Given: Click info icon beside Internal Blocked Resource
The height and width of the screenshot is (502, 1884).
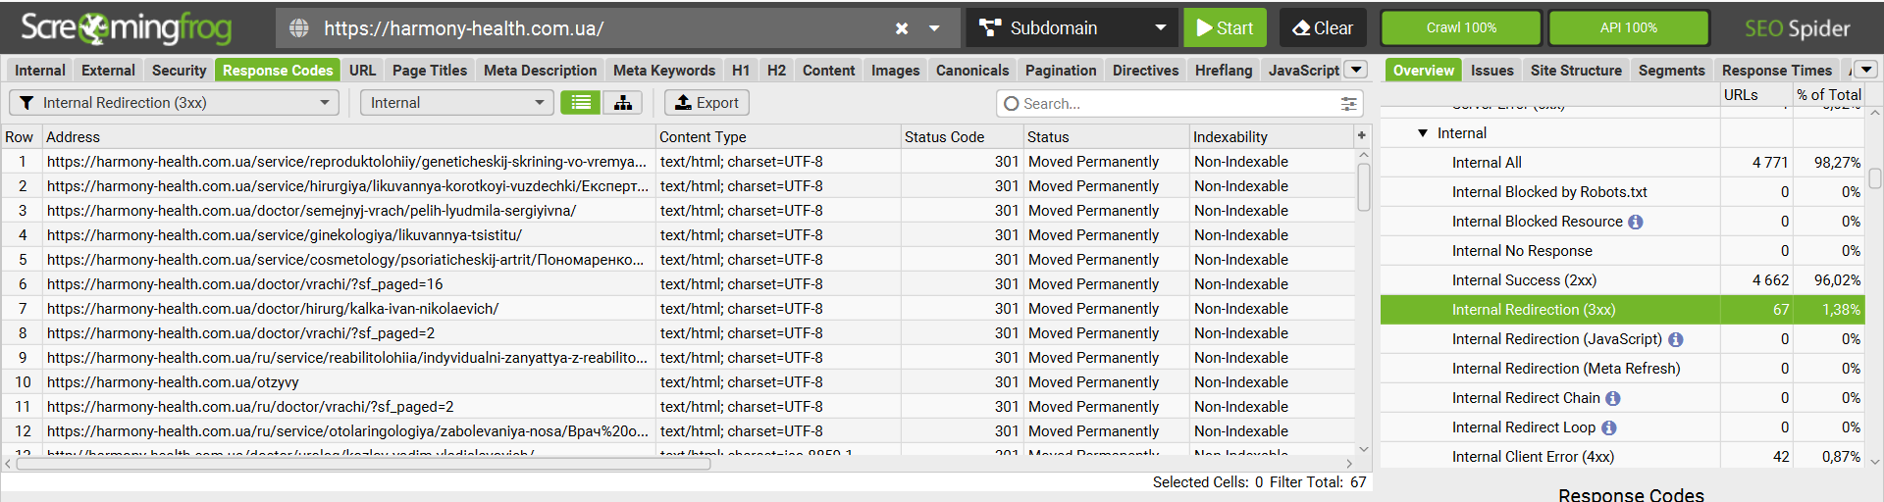Looking at the screenshot, I should click(1636, 222).
